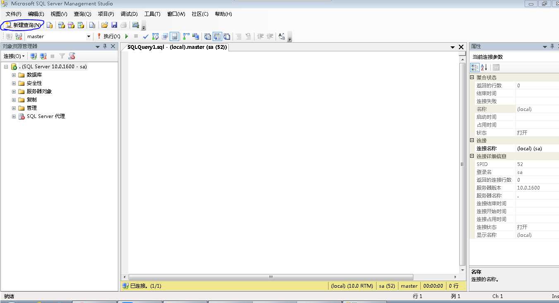Viewport: 559px width, 303px height.
Task: Select the SQLQuery1.sql tab
Action: pyautogui.click(x=177, y=47)
